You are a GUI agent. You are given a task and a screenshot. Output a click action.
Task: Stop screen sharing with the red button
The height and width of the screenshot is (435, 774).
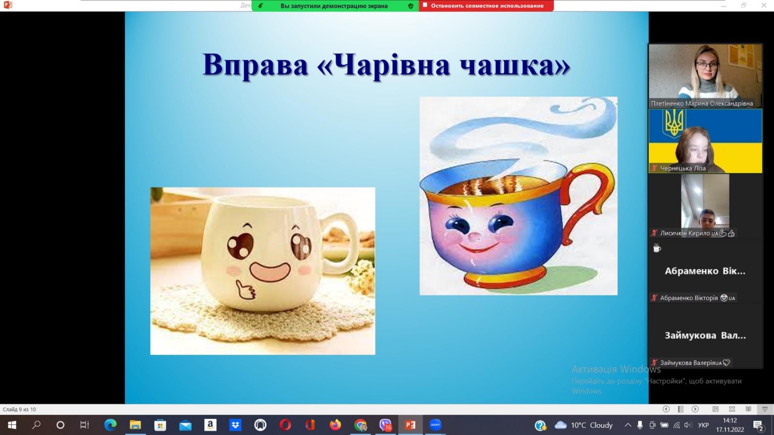[x=486, y=6]
